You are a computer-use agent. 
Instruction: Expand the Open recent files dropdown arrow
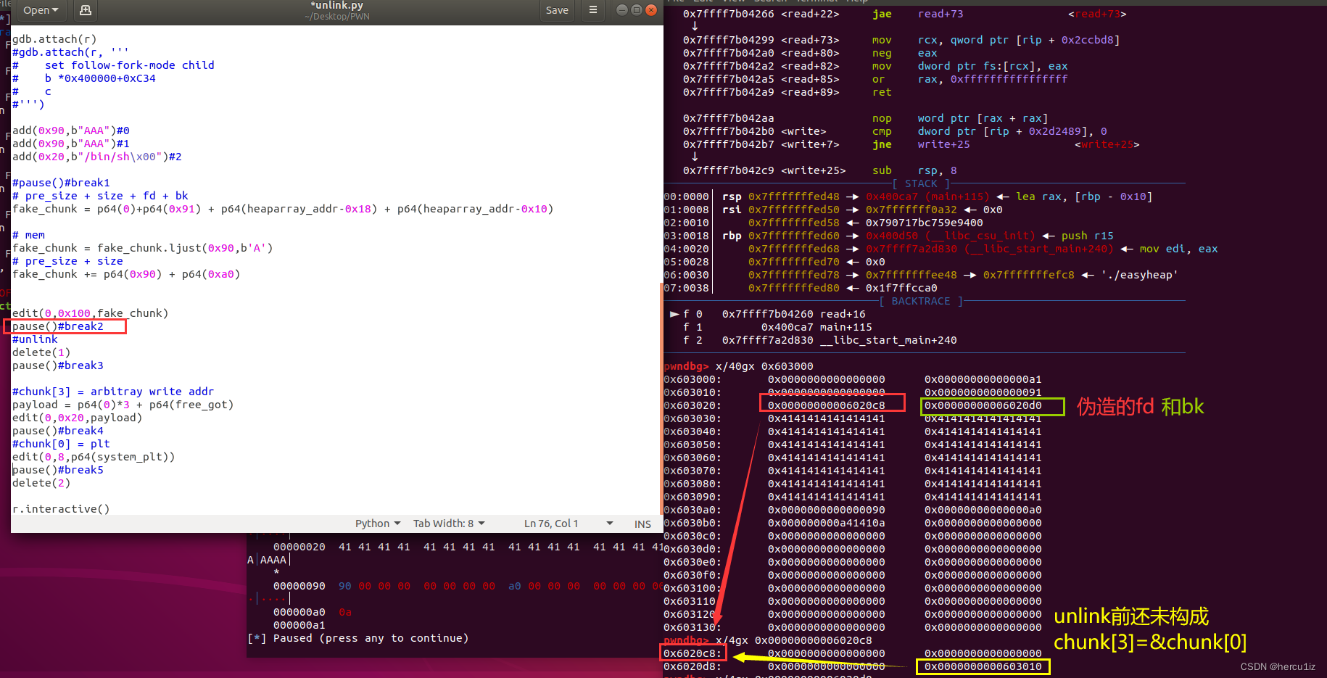click(x=55, y=10)
